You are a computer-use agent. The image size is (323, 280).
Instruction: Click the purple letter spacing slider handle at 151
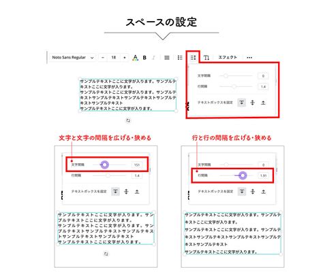coord(104,164)
